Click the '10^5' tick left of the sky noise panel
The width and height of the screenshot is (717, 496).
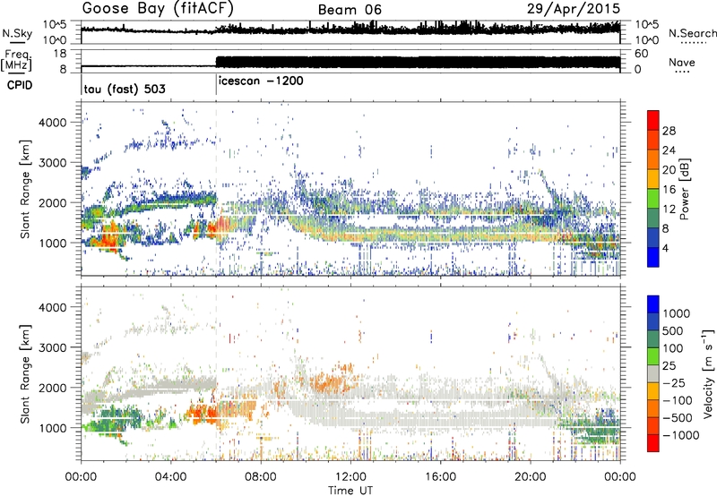tap(55, 25)
